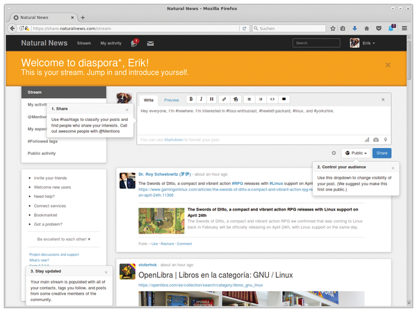Close the Natural News browser tab
417x312 pixels.
pyautogui.click(x=72, y=17)
